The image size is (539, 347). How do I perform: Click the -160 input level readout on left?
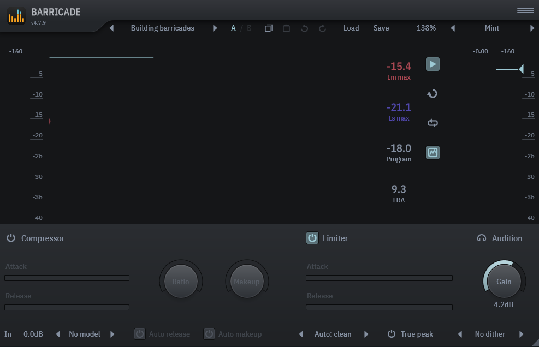tap(16, 51)
